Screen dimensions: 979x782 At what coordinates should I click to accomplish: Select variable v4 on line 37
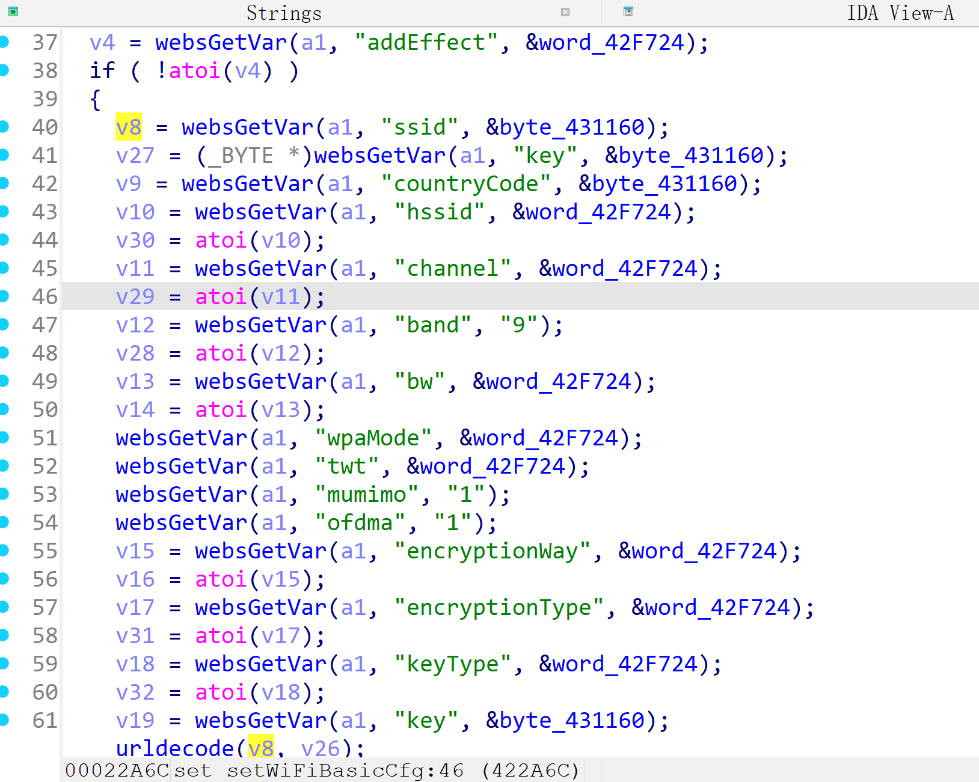[x=102, y=42]
